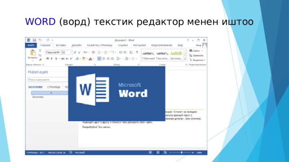The height and width of the screenshot is (162, 289).
Task: Click the Заменить replace button
Action: click(x=196, y=55)
